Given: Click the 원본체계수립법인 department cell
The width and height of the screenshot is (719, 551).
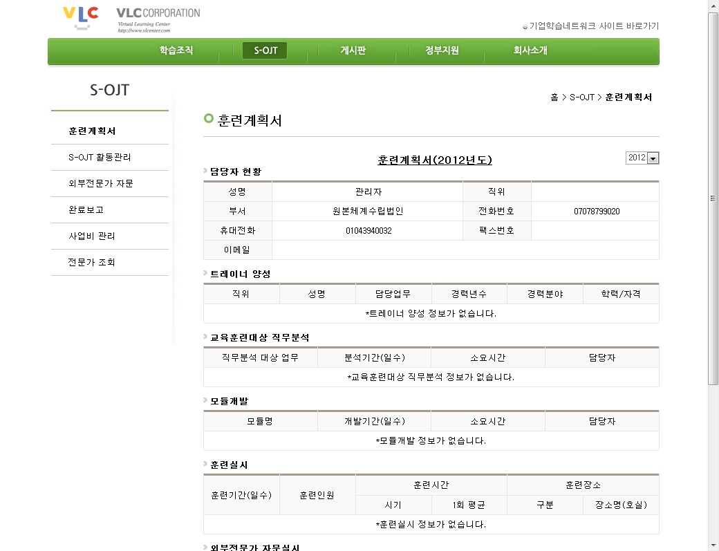Looking at the screenshot, I should click(x=368, y=212).
